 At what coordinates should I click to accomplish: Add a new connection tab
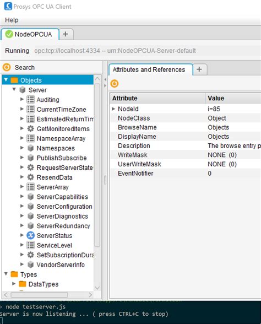tap(65, 34)
